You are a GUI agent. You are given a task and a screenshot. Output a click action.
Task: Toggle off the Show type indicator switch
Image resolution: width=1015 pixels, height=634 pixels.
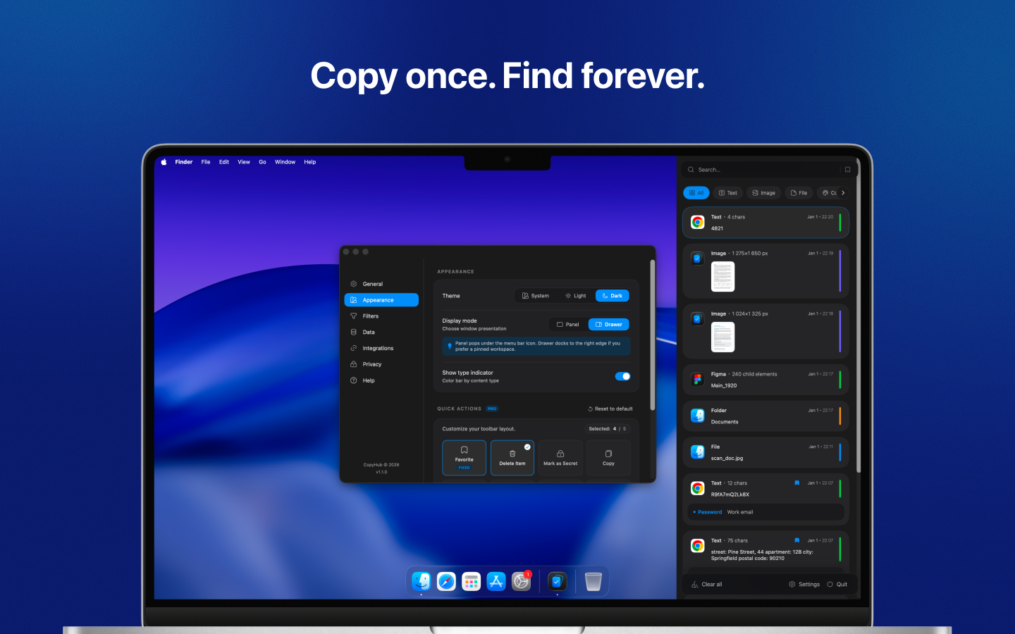click(622, 376)
